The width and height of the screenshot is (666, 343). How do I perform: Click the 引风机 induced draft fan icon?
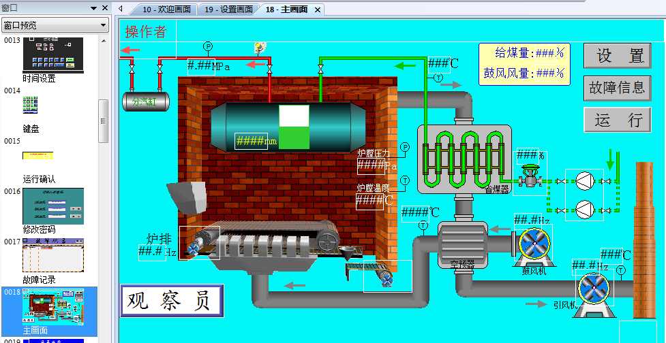594,288
